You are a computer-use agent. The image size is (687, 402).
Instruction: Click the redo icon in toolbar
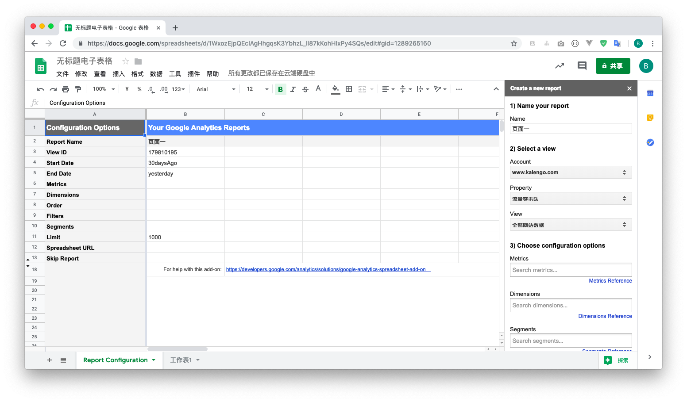point(53,89)
